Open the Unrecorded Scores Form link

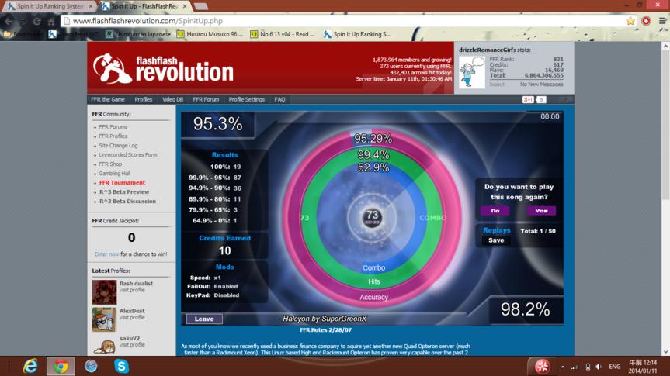point(128,155)
